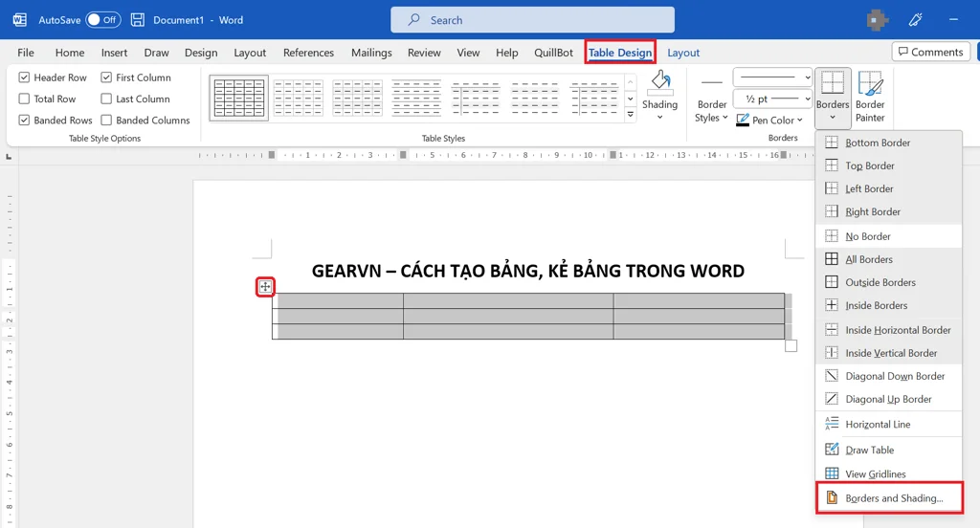This screenshot has height=528, width=980.
Task: Click the Right Border icon
Action: [832, 211]
